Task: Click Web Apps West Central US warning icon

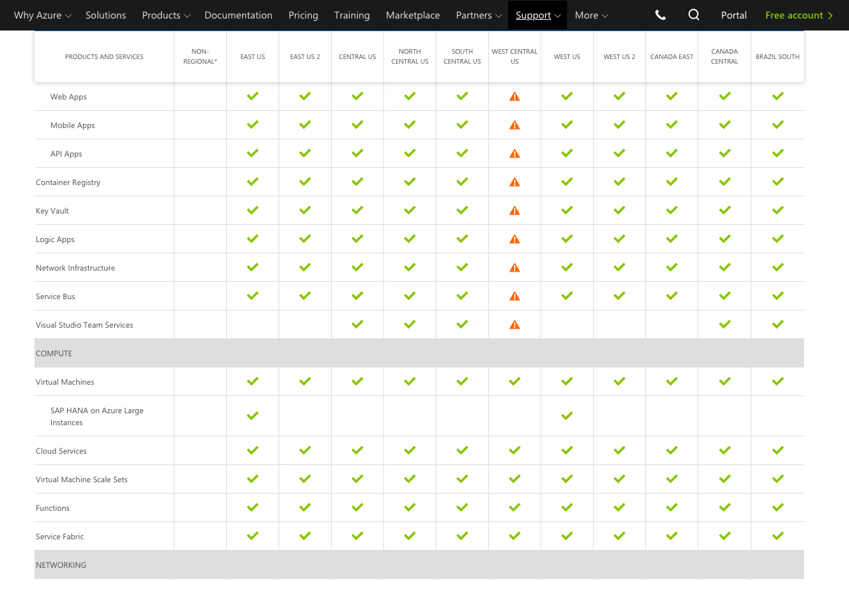Action: coord(515,96)
